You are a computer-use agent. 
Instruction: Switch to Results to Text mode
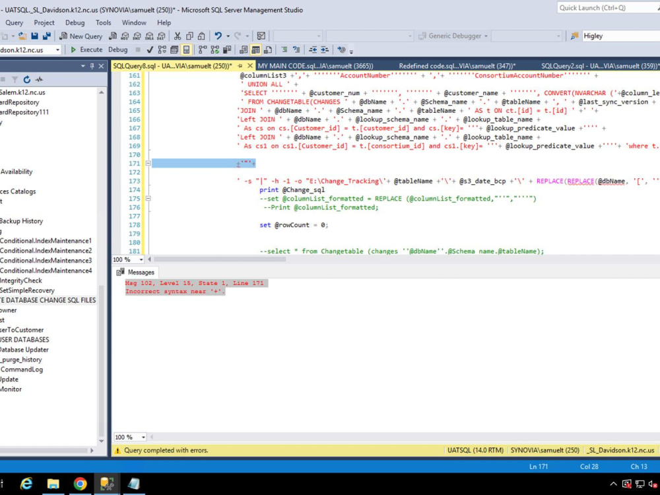(x=244, y=49)
